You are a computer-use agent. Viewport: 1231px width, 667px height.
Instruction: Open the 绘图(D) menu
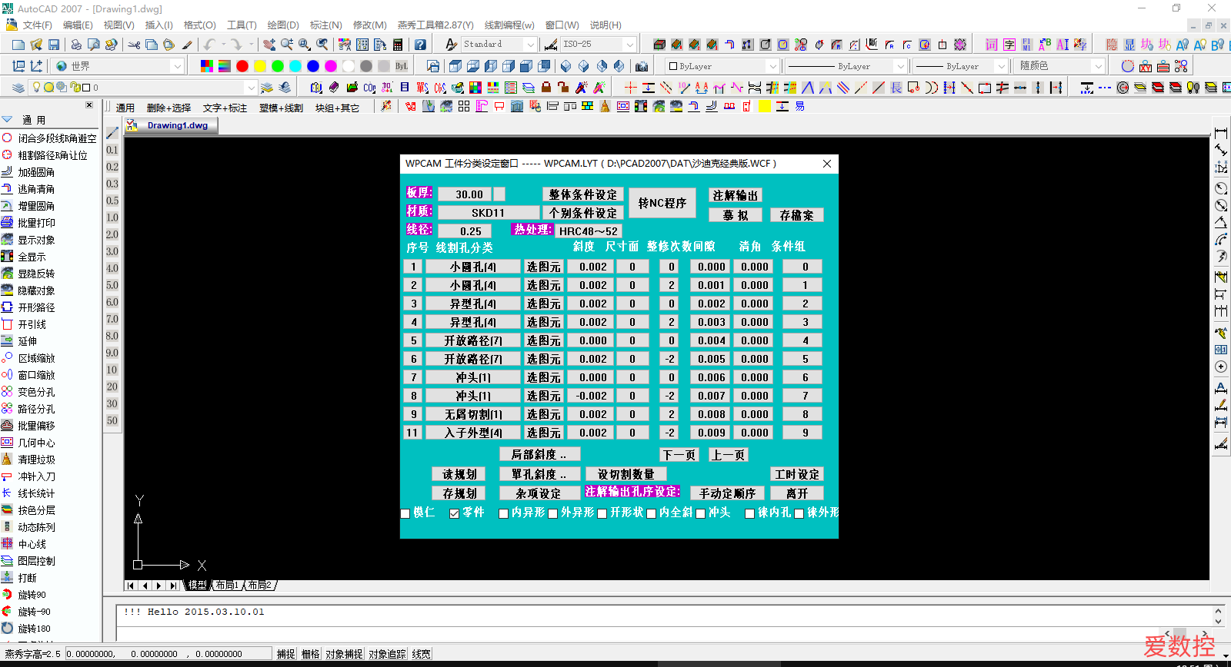point(283,25)
